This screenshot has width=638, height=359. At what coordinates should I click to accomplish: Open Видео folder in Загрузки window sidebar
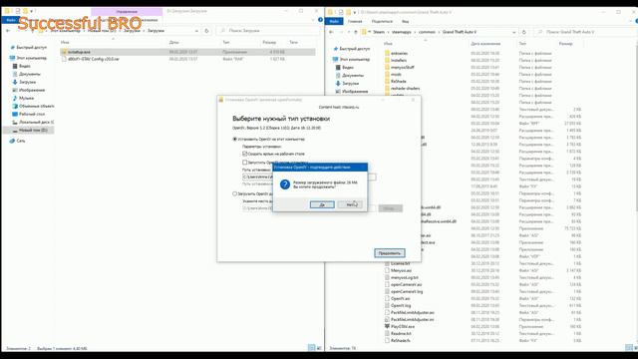pos(24,66)
